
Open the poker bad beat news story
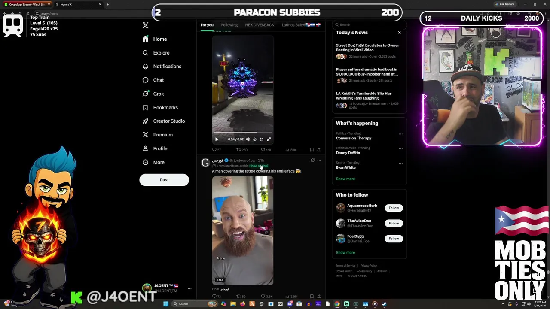click(368, 75)
